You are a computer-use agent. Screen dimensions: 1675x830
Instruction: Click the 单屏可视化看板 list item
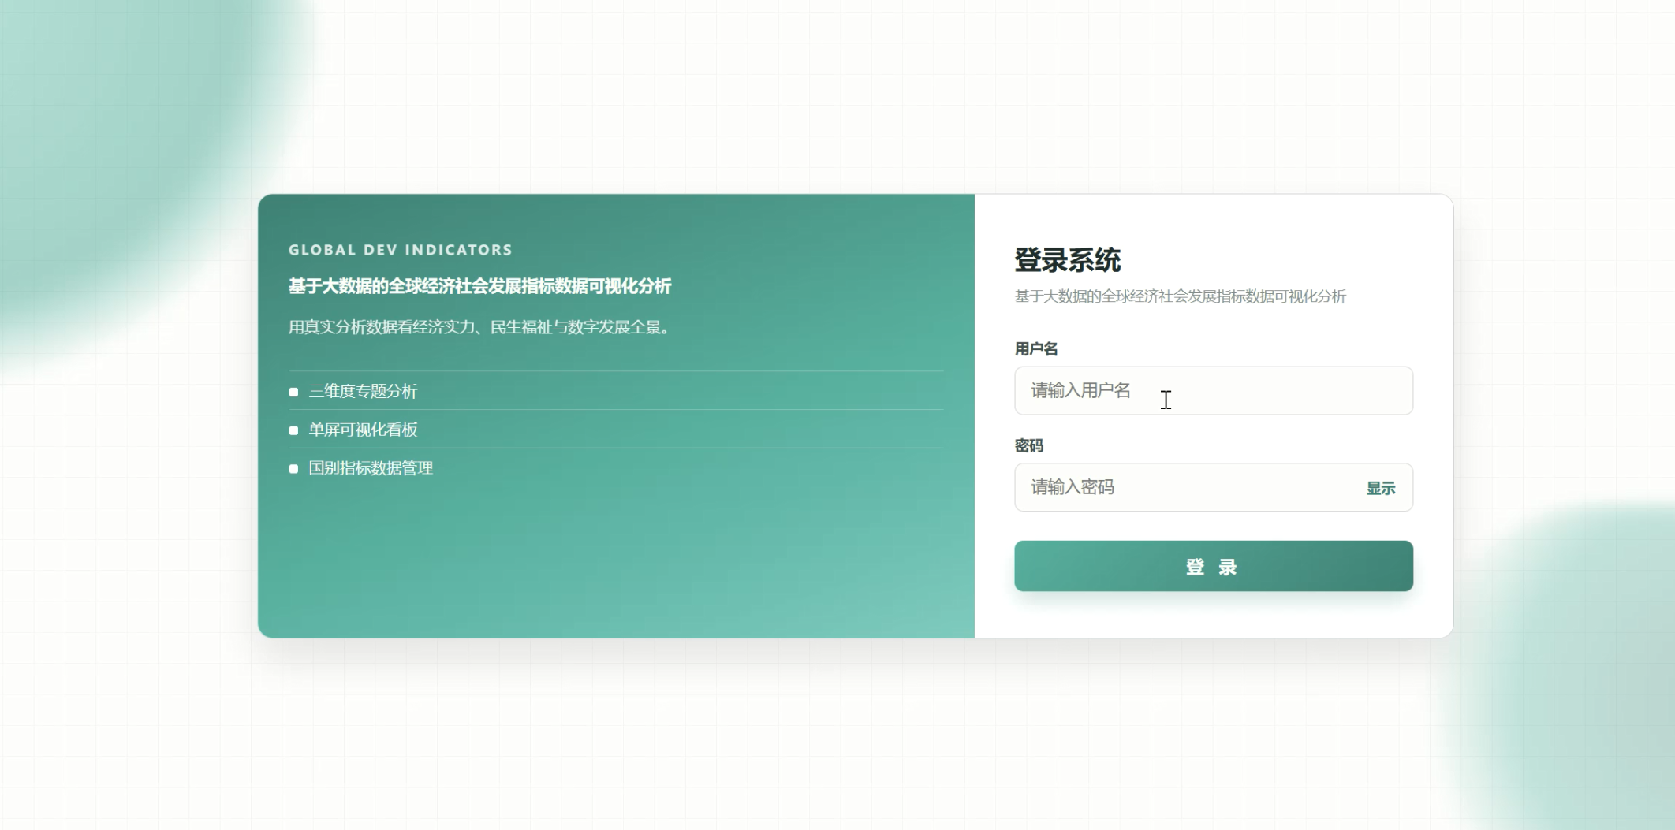coord(616,430)
